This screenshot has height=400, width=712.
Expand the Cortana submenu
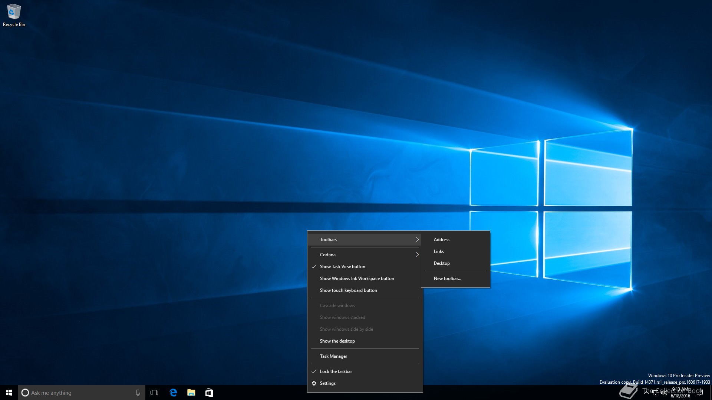365,255
